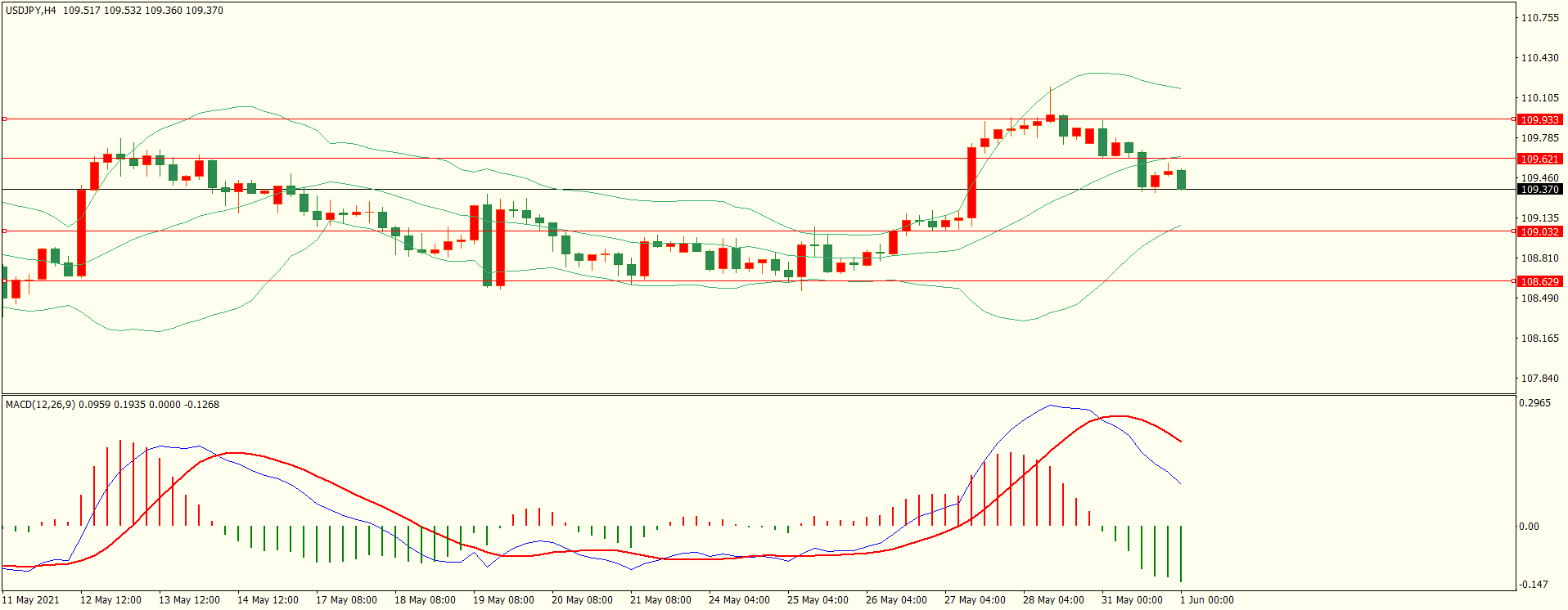This screenshot has height=610, width=1568.
Task: Click the 11 May 2021 date label
Action: pyautogui.click(x=31, y=599)
